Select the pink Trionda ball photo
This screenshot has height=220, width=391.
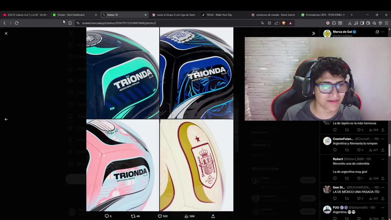click(122, 165)
